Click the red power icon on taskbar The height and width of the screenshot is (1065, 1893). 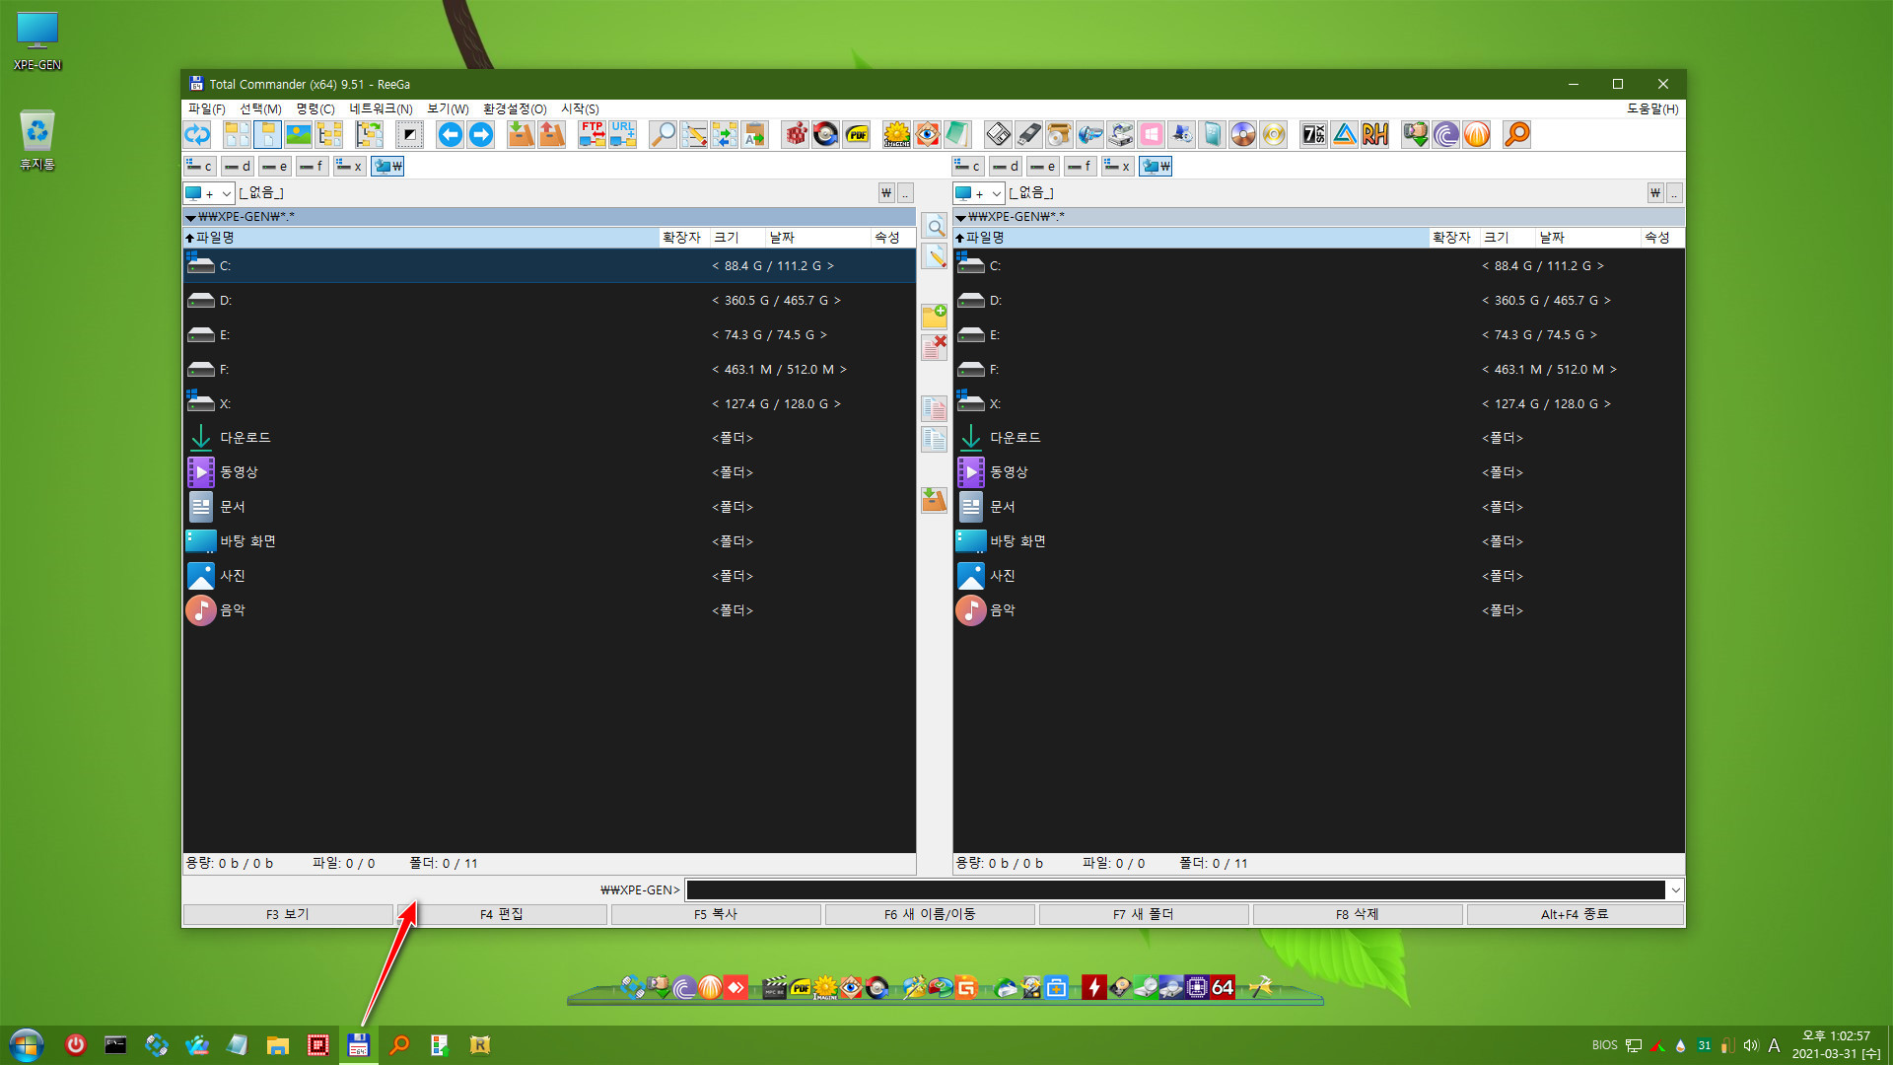pyautogui.click(x=75, y=1045)
